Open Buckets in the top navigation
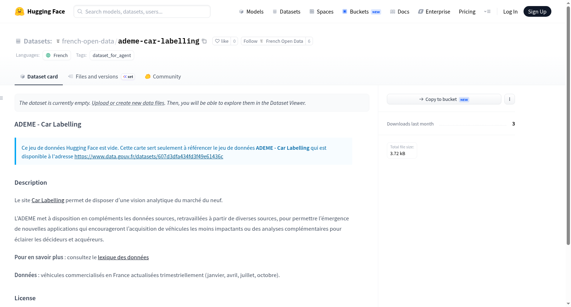 coord(362,11)
